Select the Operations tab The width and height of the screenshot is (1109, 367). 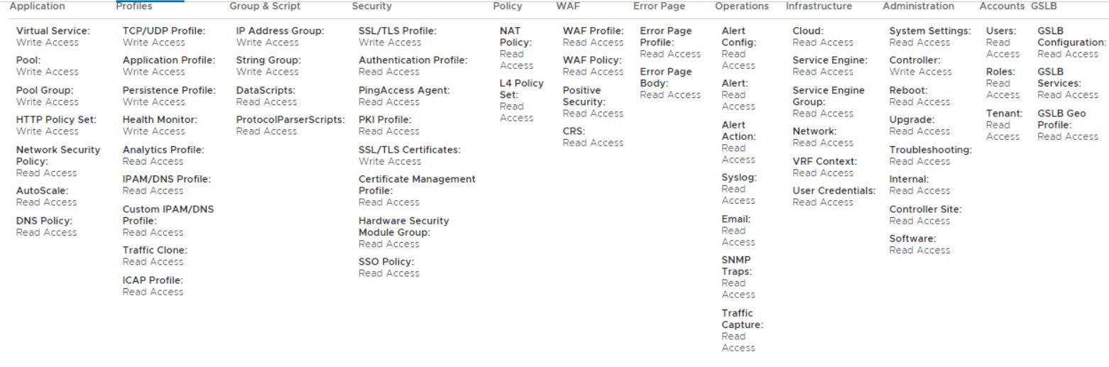[741, 6]
